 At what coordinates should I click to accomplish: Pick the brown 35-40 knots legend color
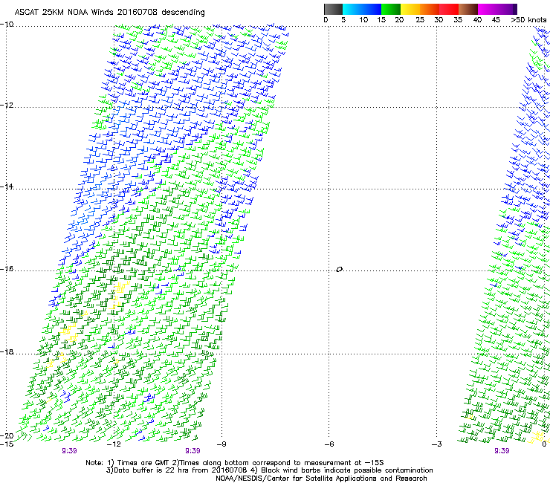pos(468,9)
